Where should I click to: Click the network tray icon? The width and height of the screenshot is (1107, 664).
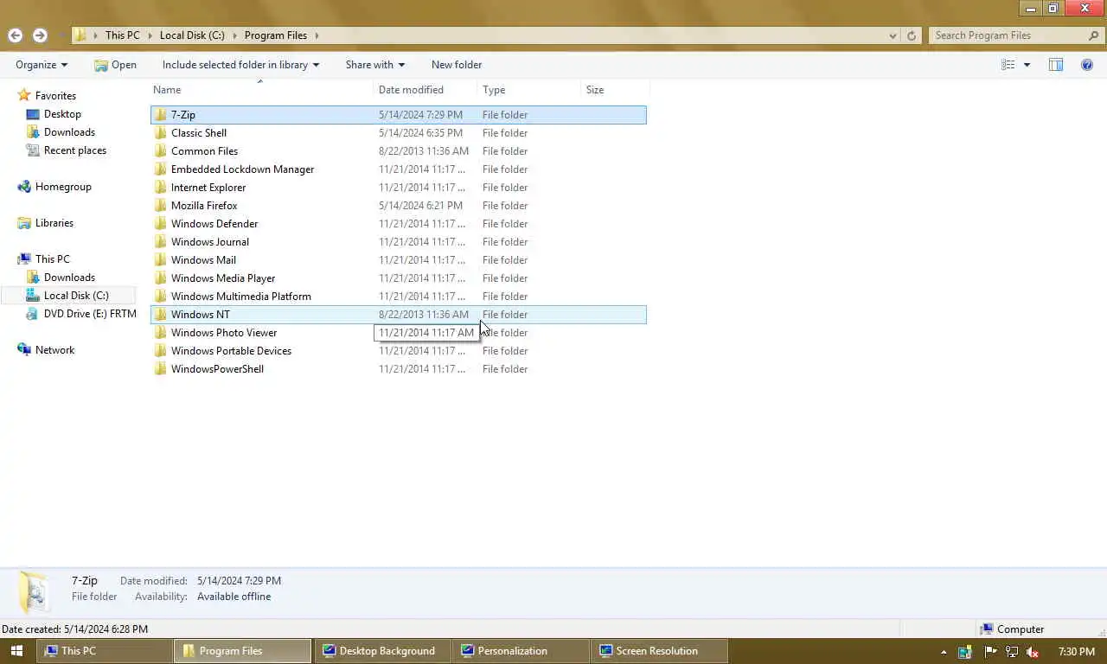click(x=1011, y=652)
